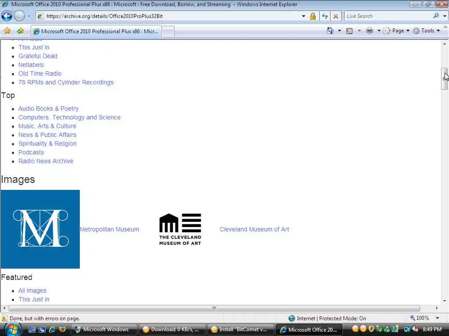Open the Netlabels link
This screenshot has width=449, height=336.
pos(31,65)
